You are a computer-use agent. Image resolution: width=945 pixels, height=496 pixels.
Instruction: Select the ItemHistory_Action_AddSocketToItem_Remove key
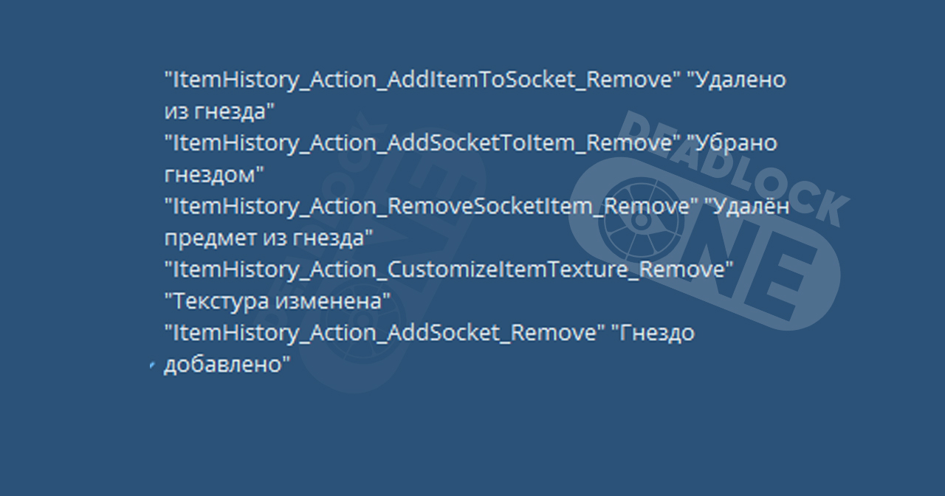pyautogui.click(x=422, y=144)
